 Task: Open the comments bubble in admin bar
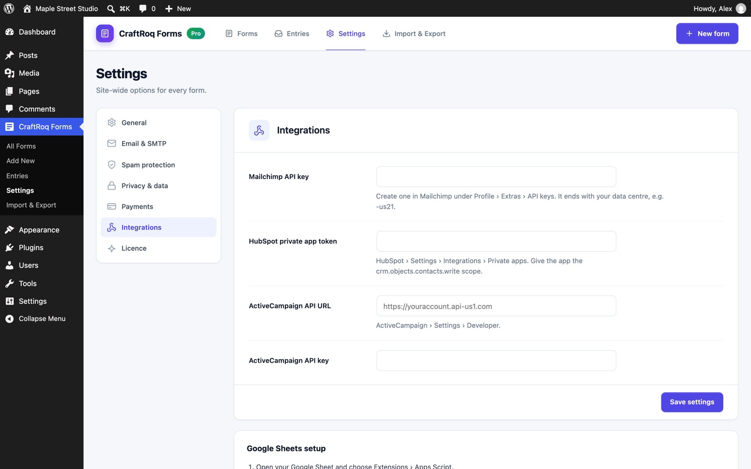pos(143,8)
